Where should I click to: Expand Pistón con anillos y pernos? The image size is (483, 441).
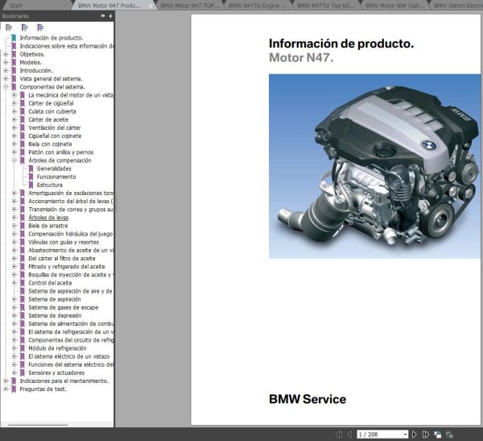[x=14, y=152]
